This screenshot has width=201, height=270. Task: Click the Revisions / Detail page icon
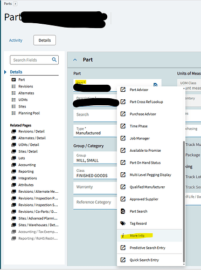pos(13,131)
